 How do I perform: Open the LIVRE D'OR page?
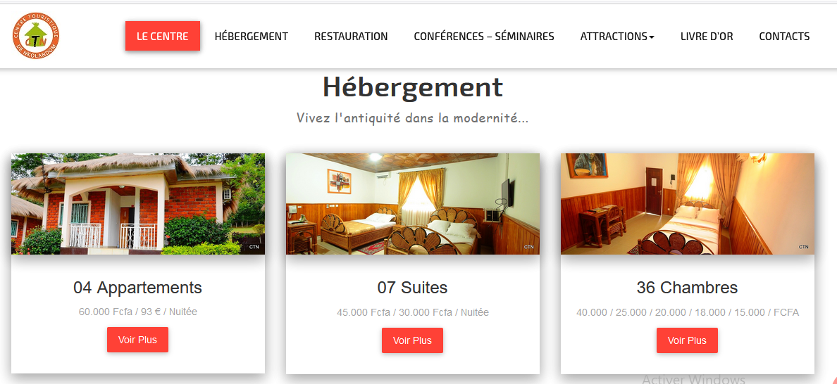point(707,36)
